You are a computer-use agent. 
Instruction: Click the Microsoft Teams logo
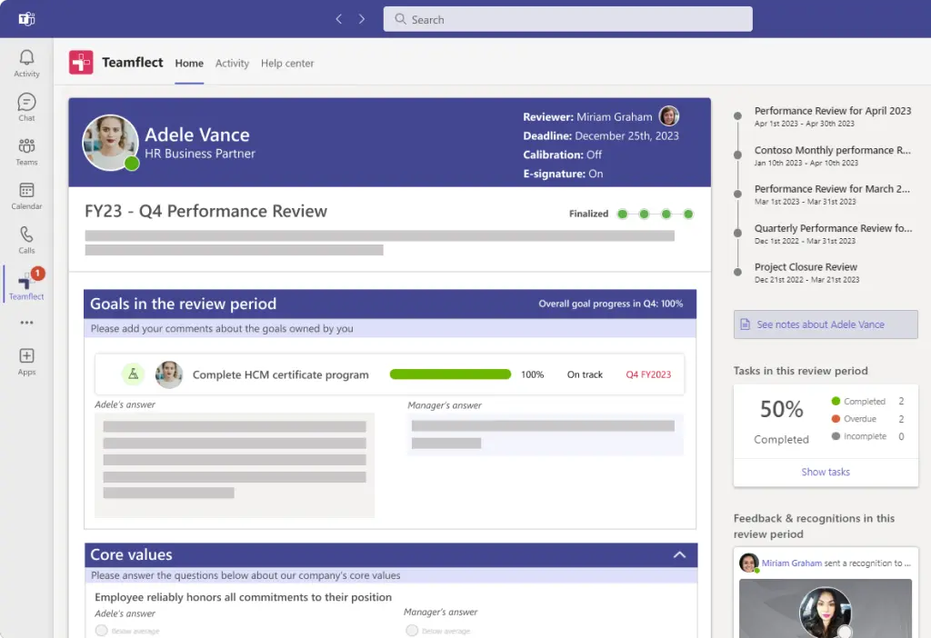(x=26, y=19)
